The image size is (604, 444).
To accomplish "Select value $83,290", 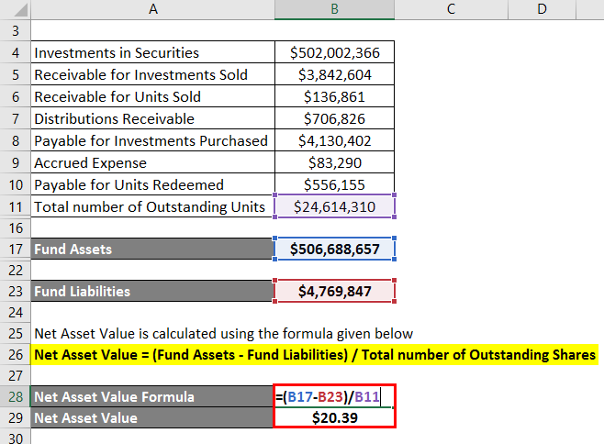I will (x=334, y=162).
